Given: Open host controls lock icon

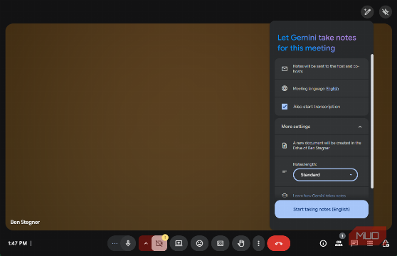Looking at the screenshot, I should click(x=386, y=243).
